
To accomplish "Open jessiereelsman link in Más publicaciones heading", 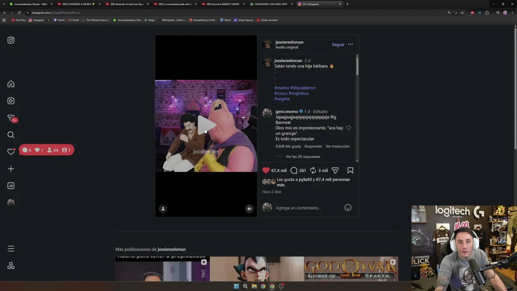I will click(172, 249).
